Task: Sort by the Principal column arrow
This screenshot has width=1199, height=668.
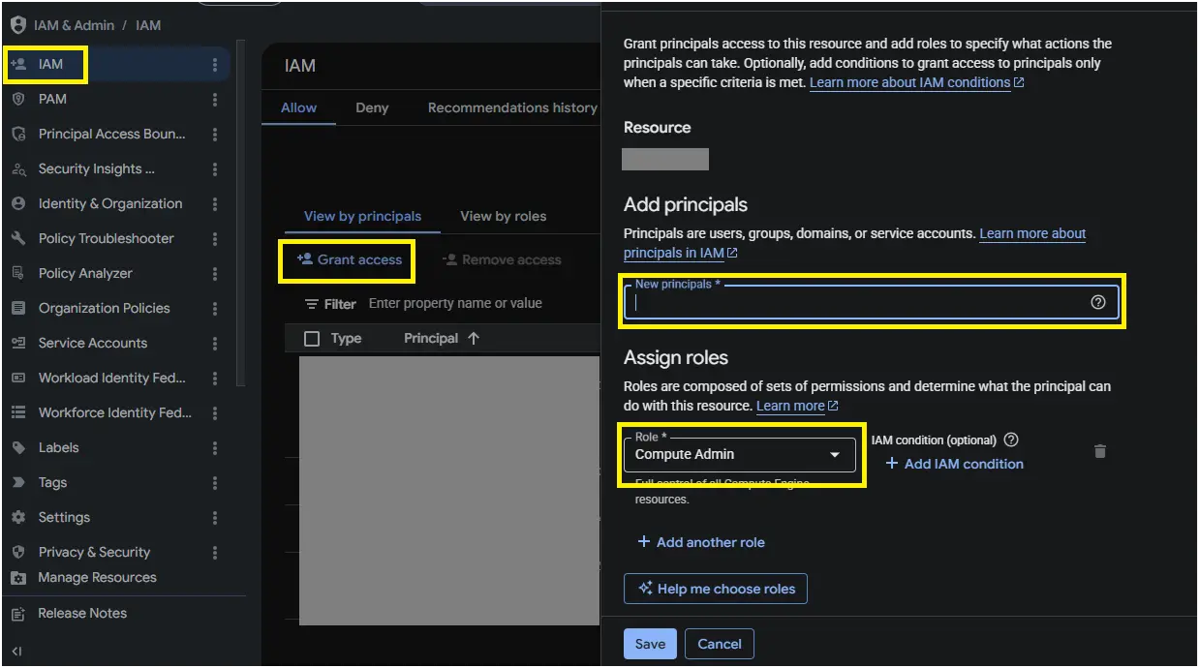Action: click(x=473, y=338)
